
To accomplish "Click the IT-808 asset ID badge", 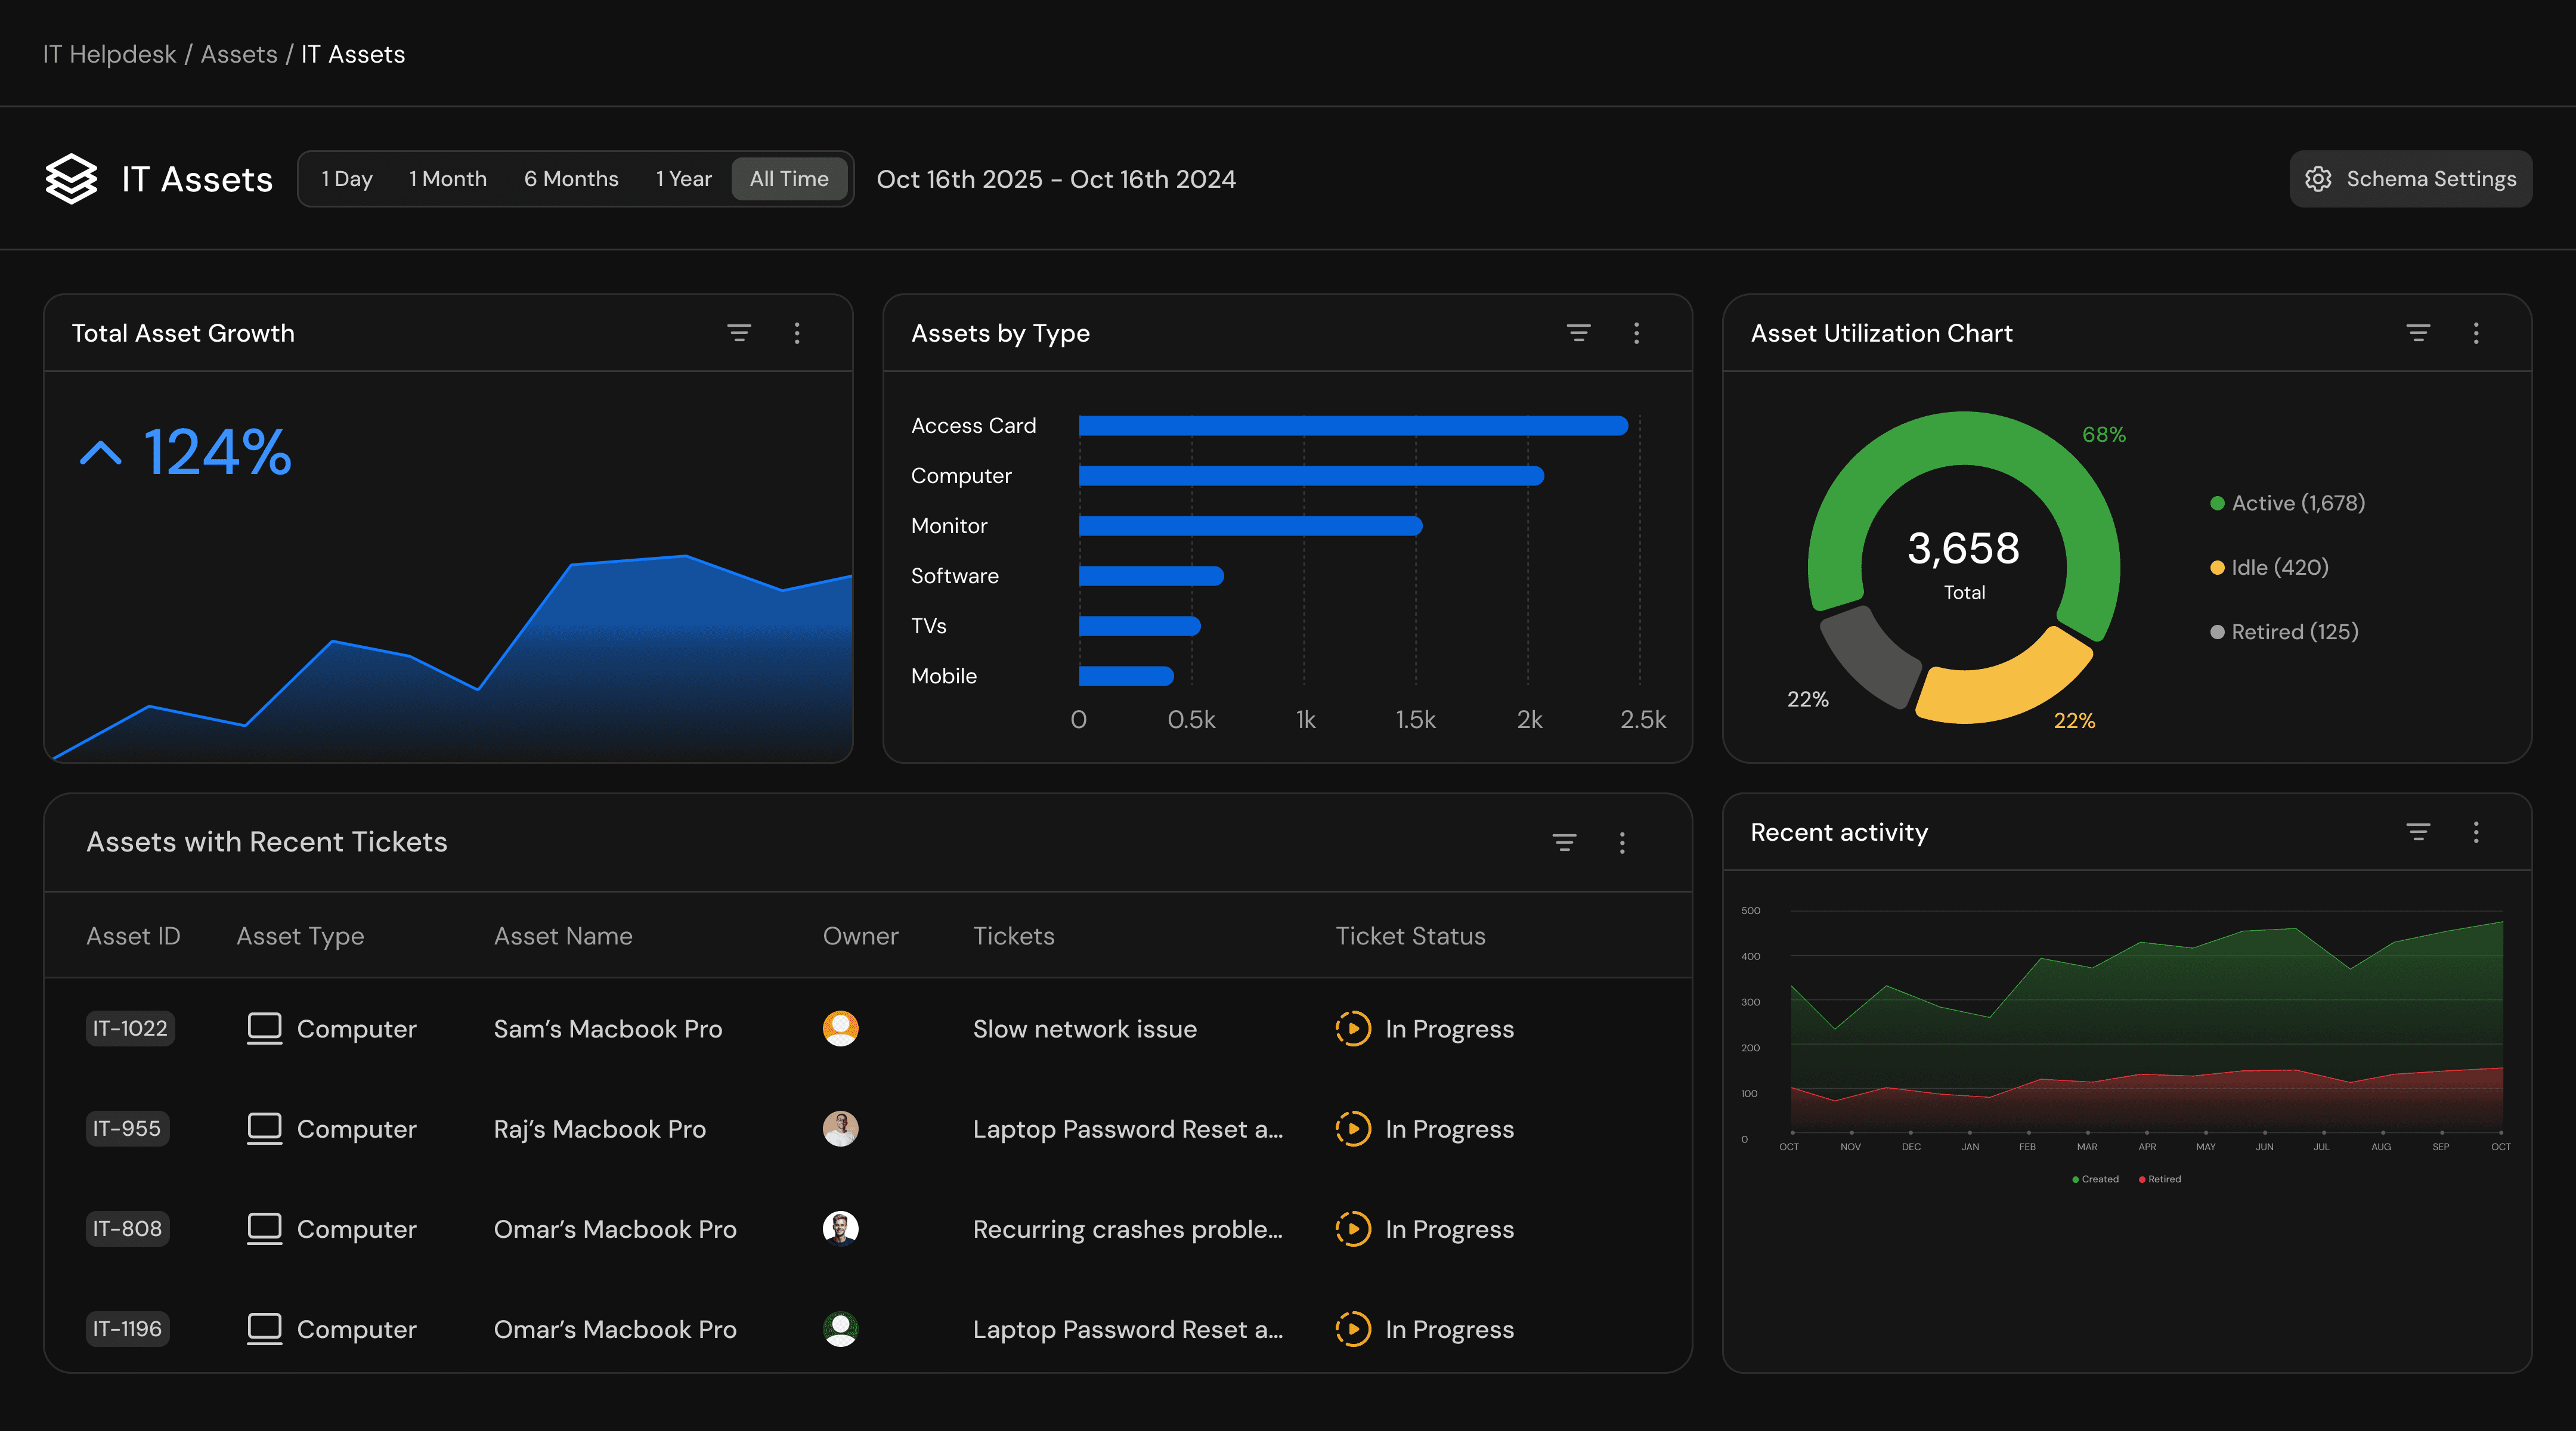I will point(127,1228).
